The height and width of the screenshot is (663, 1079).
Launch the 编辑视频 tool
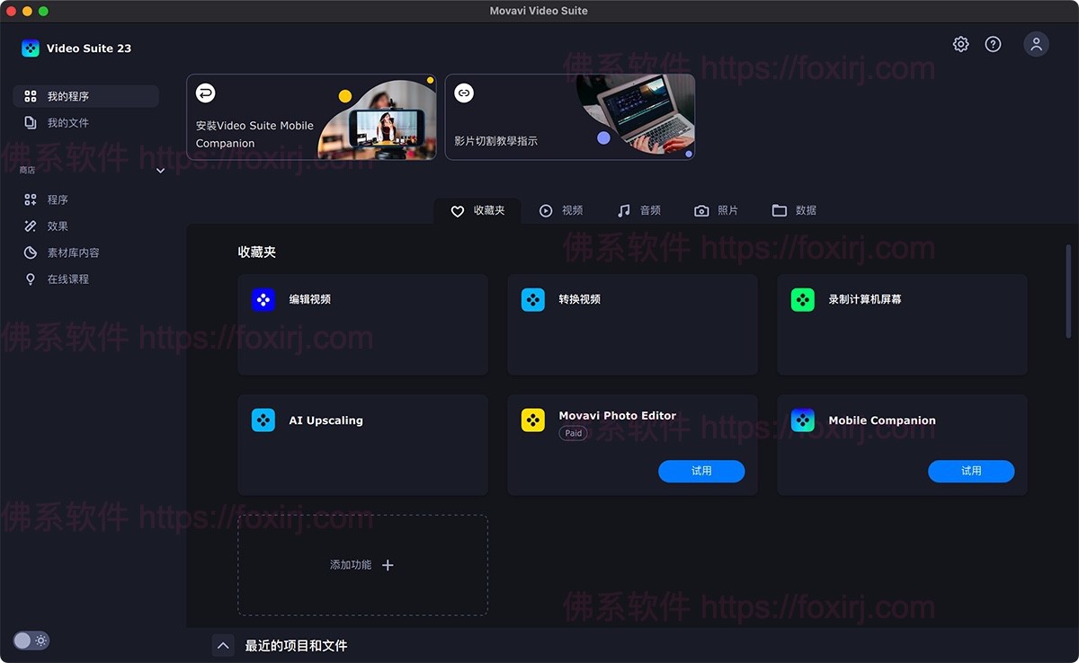point(362,324)
